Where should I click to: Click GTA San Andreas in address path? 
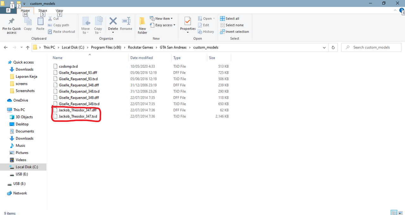tap(173, 47)
